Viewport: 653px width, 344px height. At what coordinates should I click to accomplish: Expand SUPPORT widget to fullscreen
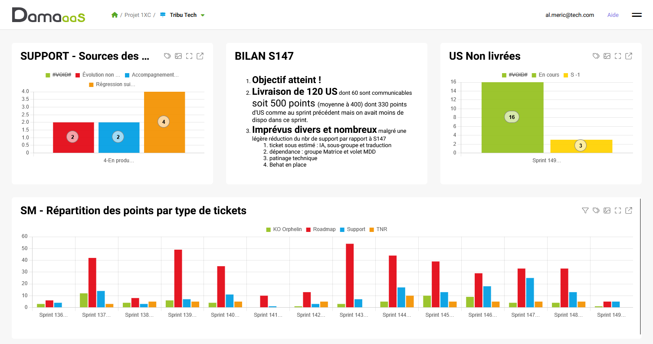[x=189, y=56]
